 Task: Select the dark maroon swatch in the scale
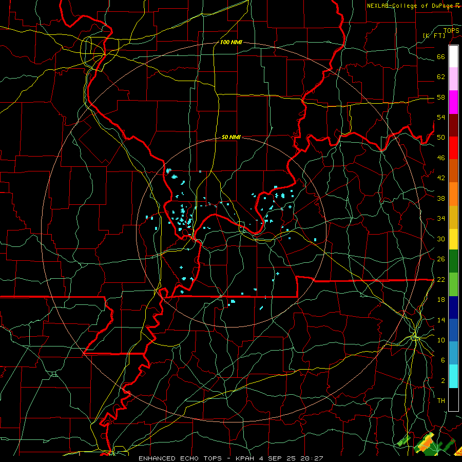coord(453,126)
